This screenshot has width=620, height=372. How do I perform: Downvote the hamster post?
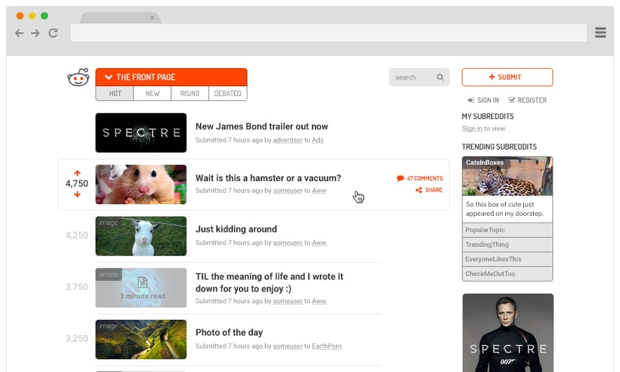tap(77, 193)
